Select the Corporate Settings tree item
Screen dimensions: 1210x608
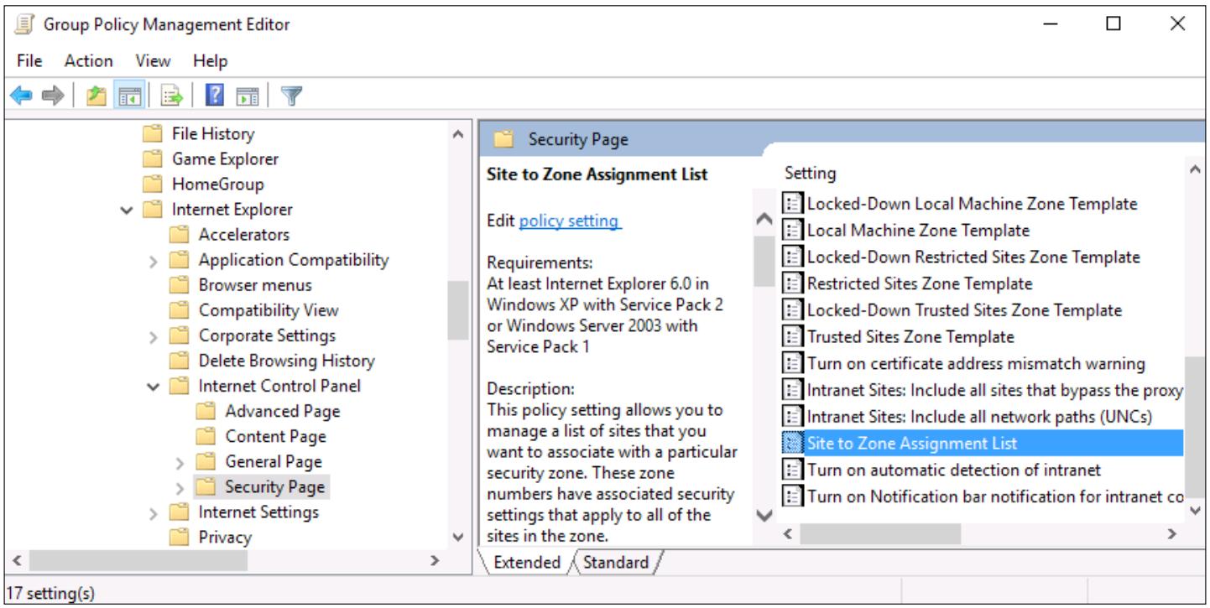click(267, 335)
